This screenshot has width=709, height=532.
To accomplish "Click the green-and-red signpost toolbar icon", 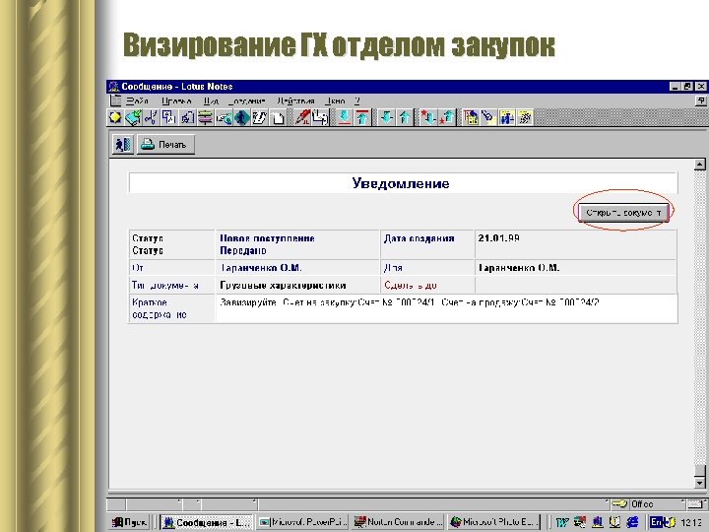I will pyautogui.click(x=205, y=117).
